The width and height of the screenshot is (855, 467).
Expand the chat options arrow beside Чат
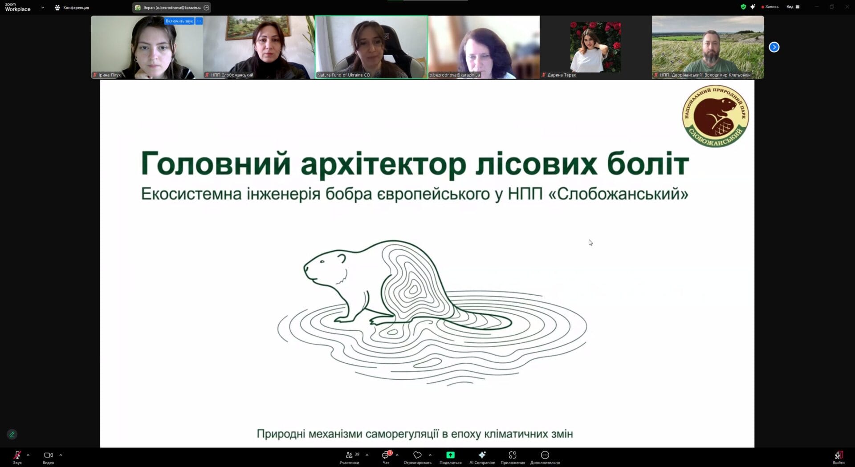click(x=397, y=455)
